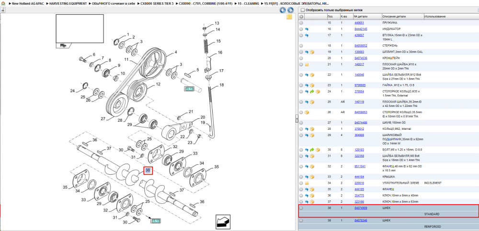The height and width of the screenshot is (231, 479).
Task: Click the package box icon on row 26
Action: click(307, 112)
